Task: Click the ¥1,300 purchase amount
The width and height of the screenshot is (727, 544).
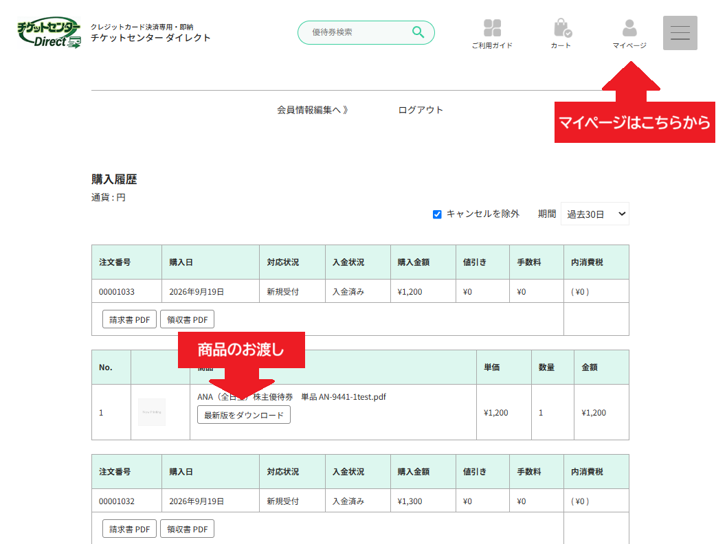Action: pos(410,501)
